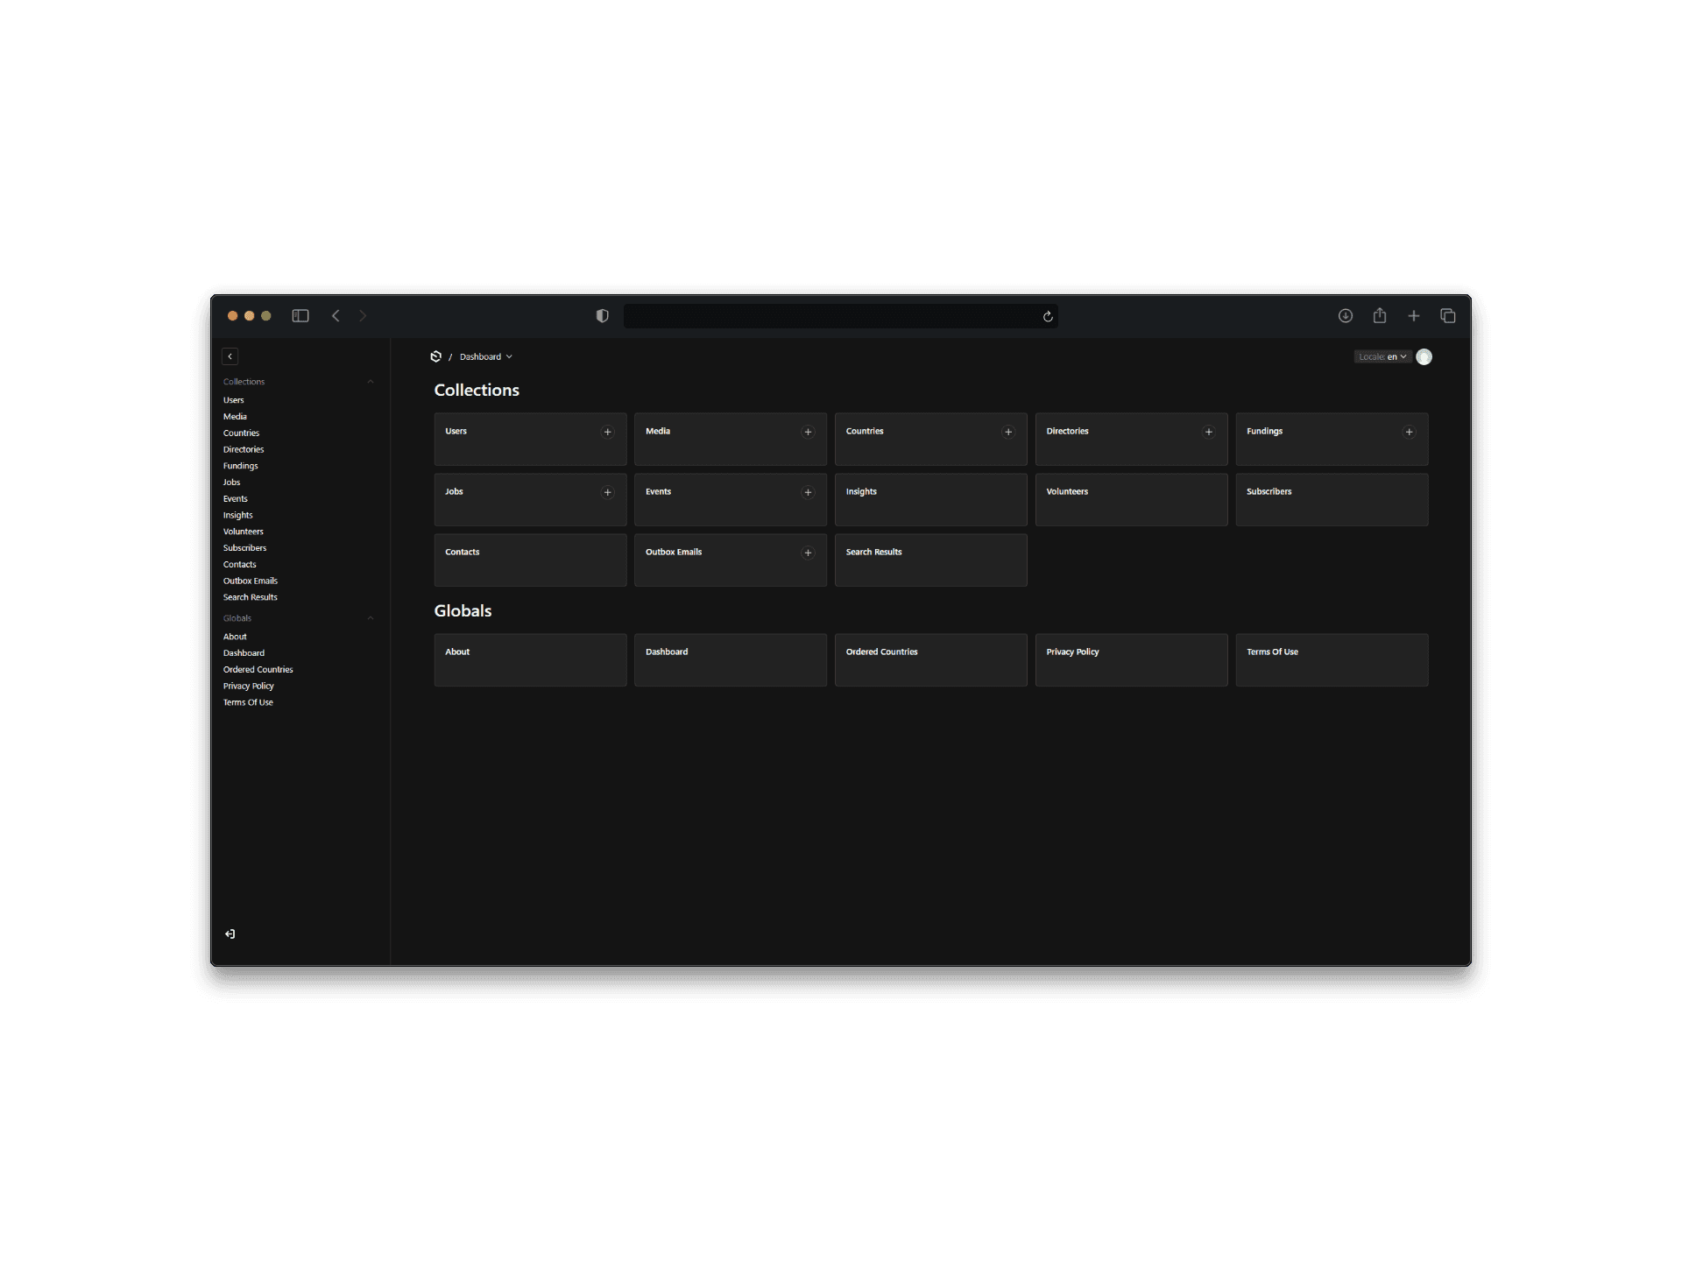
Task: Click Fundings title on the collection card
Action: click(x=1264, y=432)
